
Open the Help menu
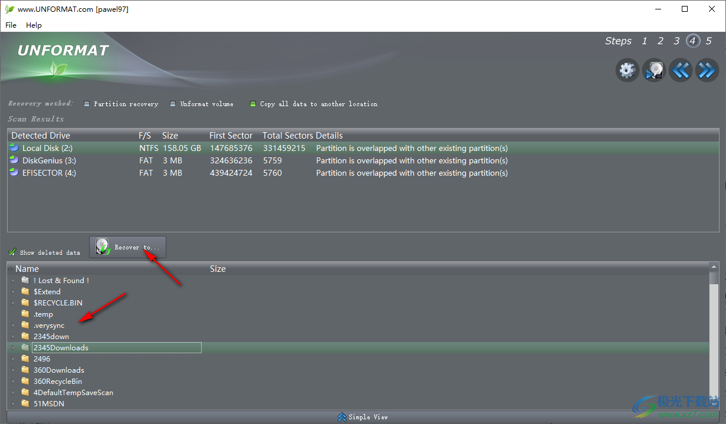pyautogui.click(x=34, y=25)
